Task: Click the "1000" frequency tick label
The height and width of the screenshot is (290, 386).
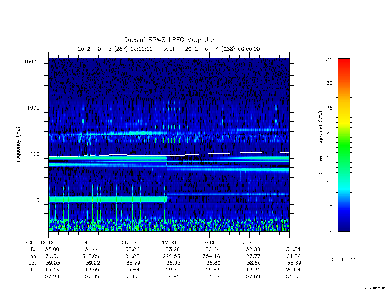Action: point(33,108)
